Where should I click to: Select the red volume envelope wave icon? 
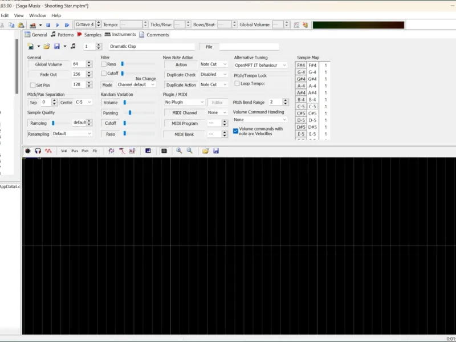click(x=48, y=150)
